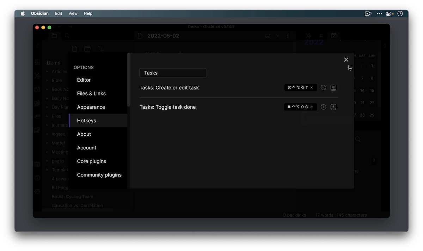The height and width of the screenshot is (251, 423).
Task: Open today's daily note from the ribbon
Action: coord(37,90)
